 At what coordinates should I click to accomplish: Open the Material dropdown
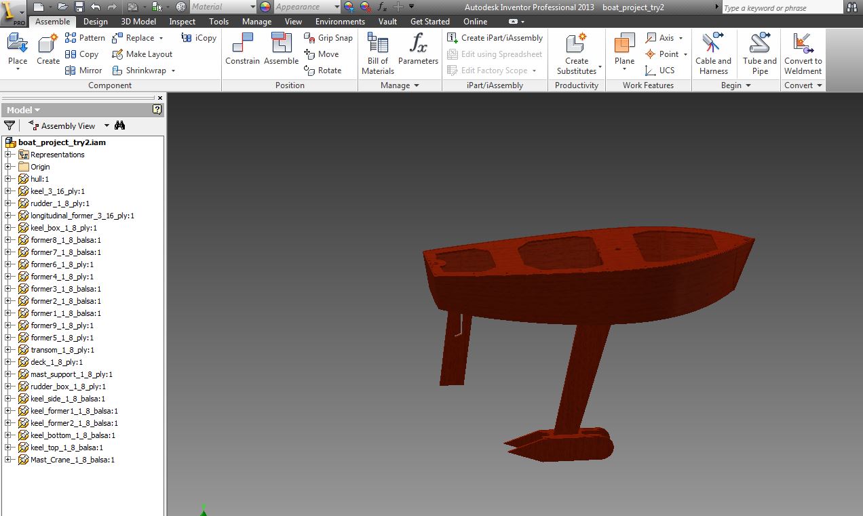[252, 7]
